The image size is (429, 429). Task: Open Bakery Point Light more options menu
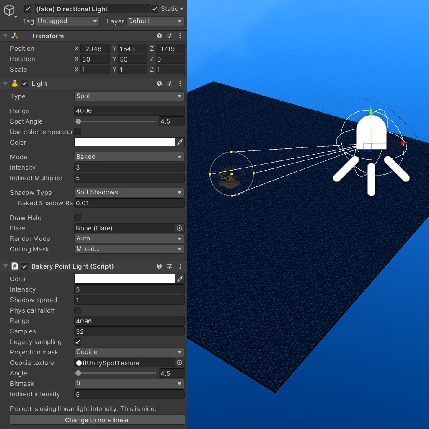pyautogui.click(x=180, y=266)
